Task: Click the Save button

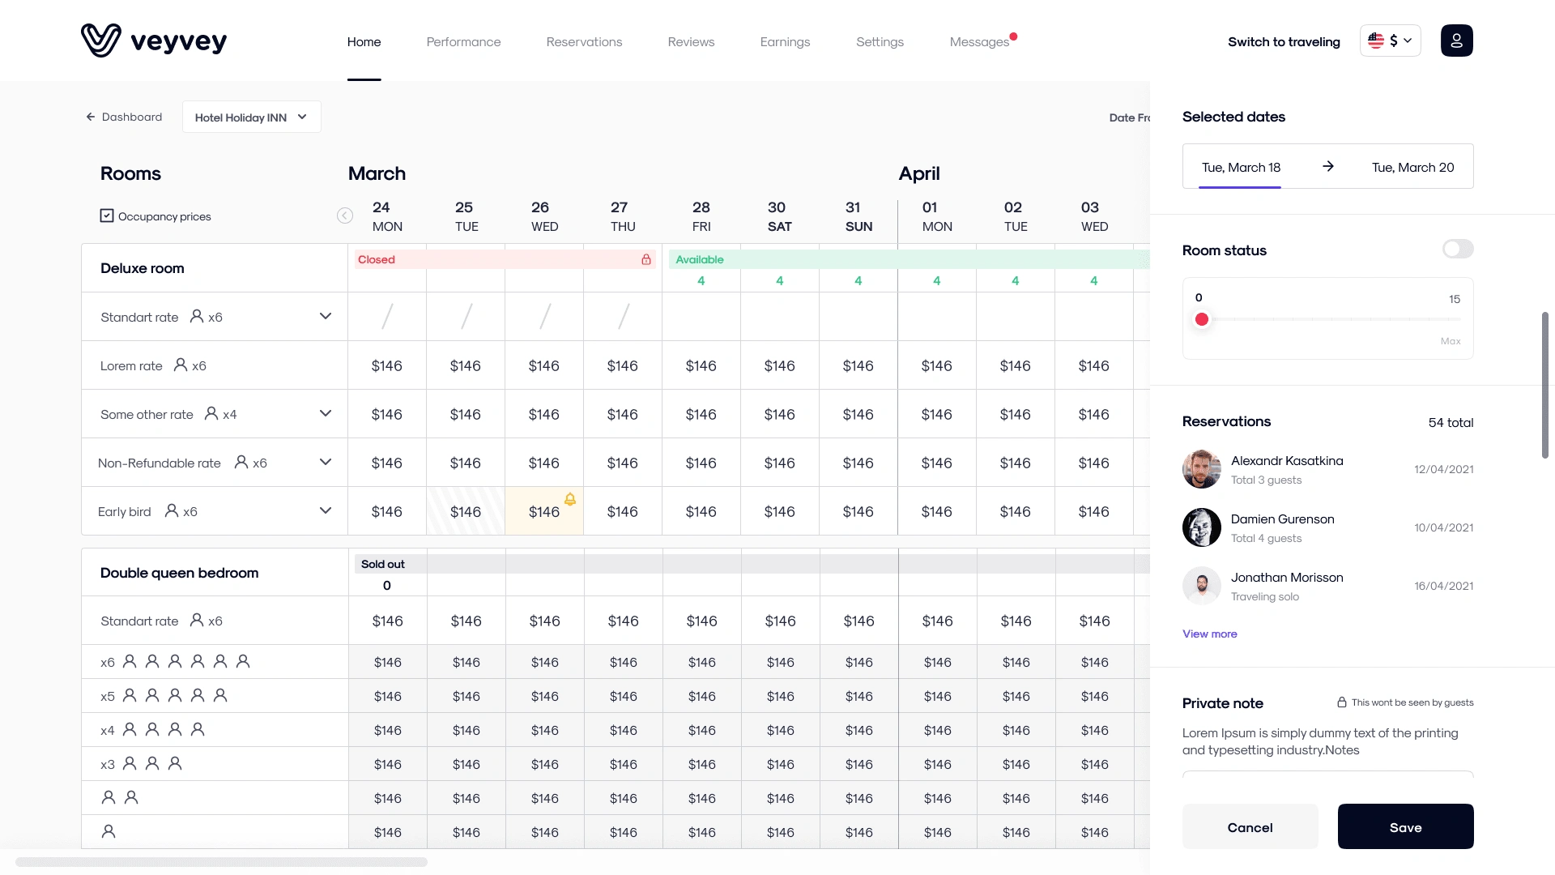Action: pos(1405,826)
